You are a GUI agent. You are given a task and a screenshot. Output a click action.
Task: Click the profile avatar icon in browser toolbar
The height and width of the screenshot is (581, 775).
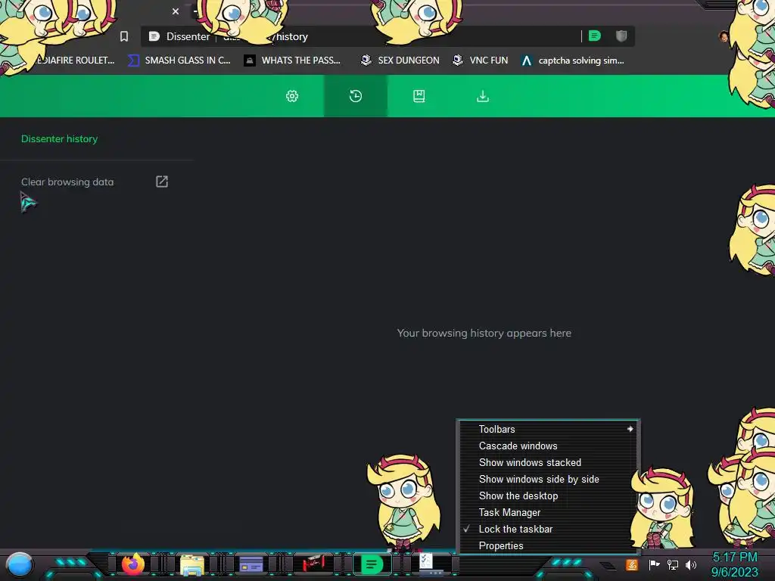tap(723, 36)
